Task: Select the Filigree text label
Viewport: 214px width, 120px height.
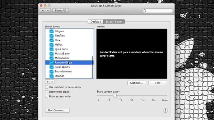Action: click(60, 31)
